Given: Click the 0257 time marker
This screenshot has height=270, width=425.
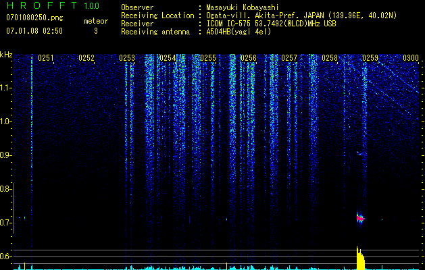Looking at the screenshot, I should point(289,58).
